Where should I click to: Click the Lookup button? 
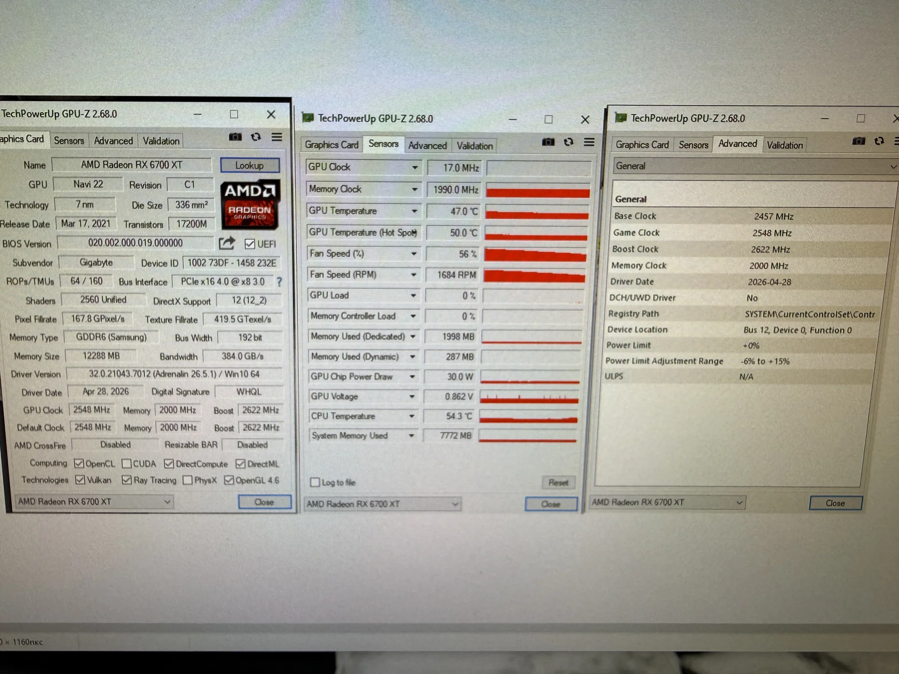click(250, 165)
